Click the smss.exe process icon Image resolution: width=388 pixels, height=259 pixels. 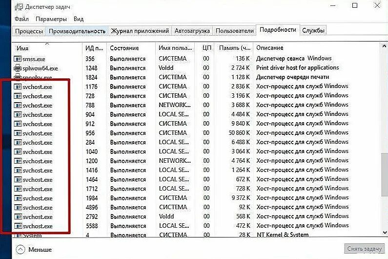coord(18,59)
